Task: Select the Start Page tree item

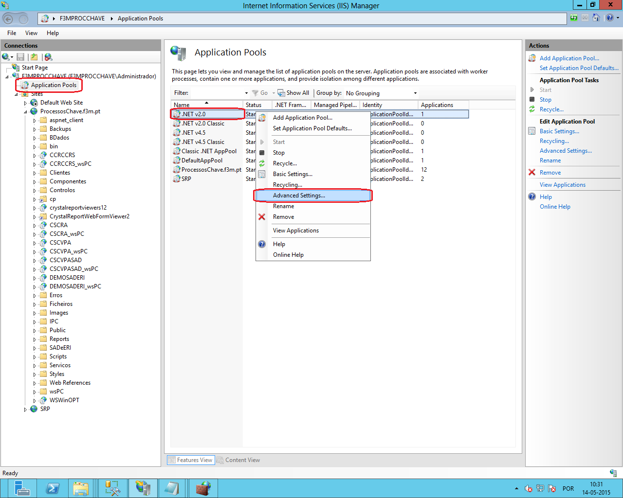Action: tap(35, 68)
